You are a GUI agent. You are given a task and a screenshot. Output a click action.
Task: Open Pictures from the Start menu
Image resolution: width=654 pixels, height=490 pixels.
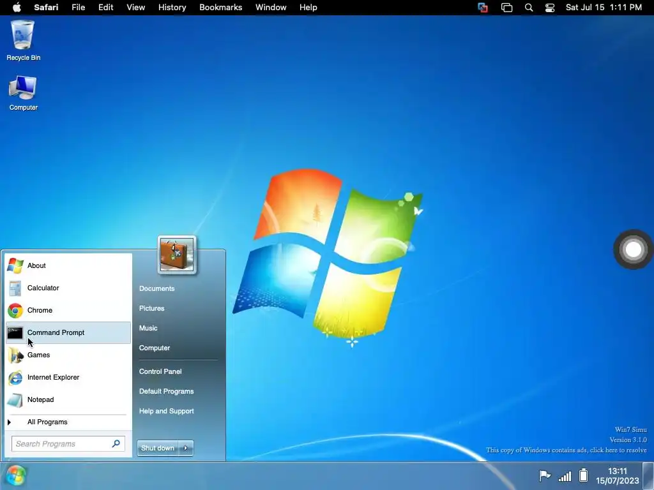coord(152,308)
